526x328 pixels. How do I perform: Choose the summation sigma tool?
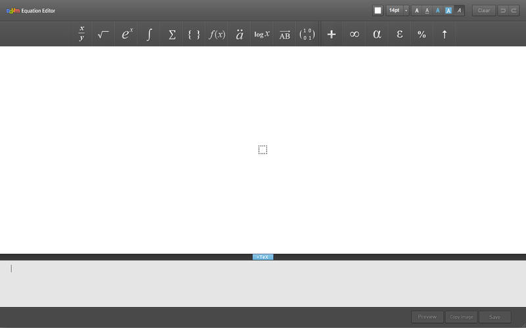click(x=172, y=34)
